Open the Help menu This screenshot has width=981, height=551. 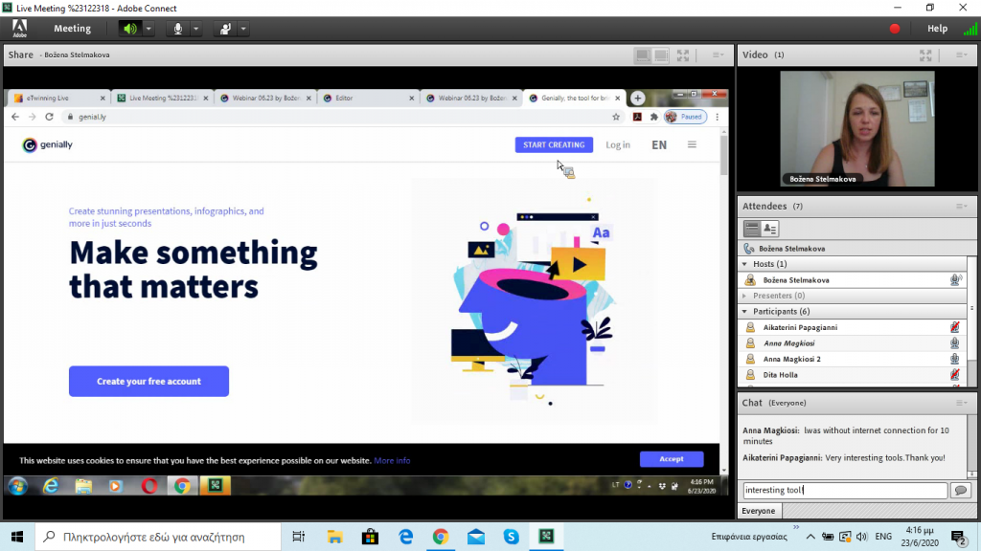937,28
